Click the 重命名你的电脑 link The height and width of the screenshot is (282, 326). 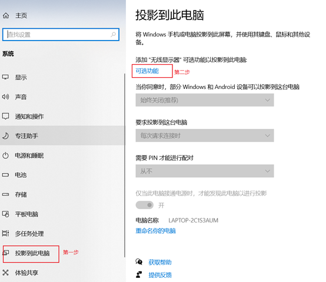click(x=155, y=231)
